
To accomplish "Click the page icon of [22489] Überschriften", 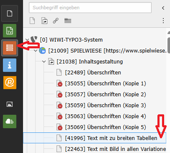I will tap(59, 72).
